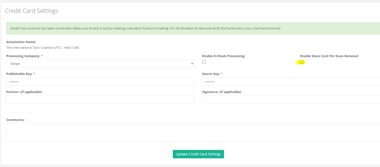
Task: Click the Credit Card Settings heading
Action: [x=32, y=11]
